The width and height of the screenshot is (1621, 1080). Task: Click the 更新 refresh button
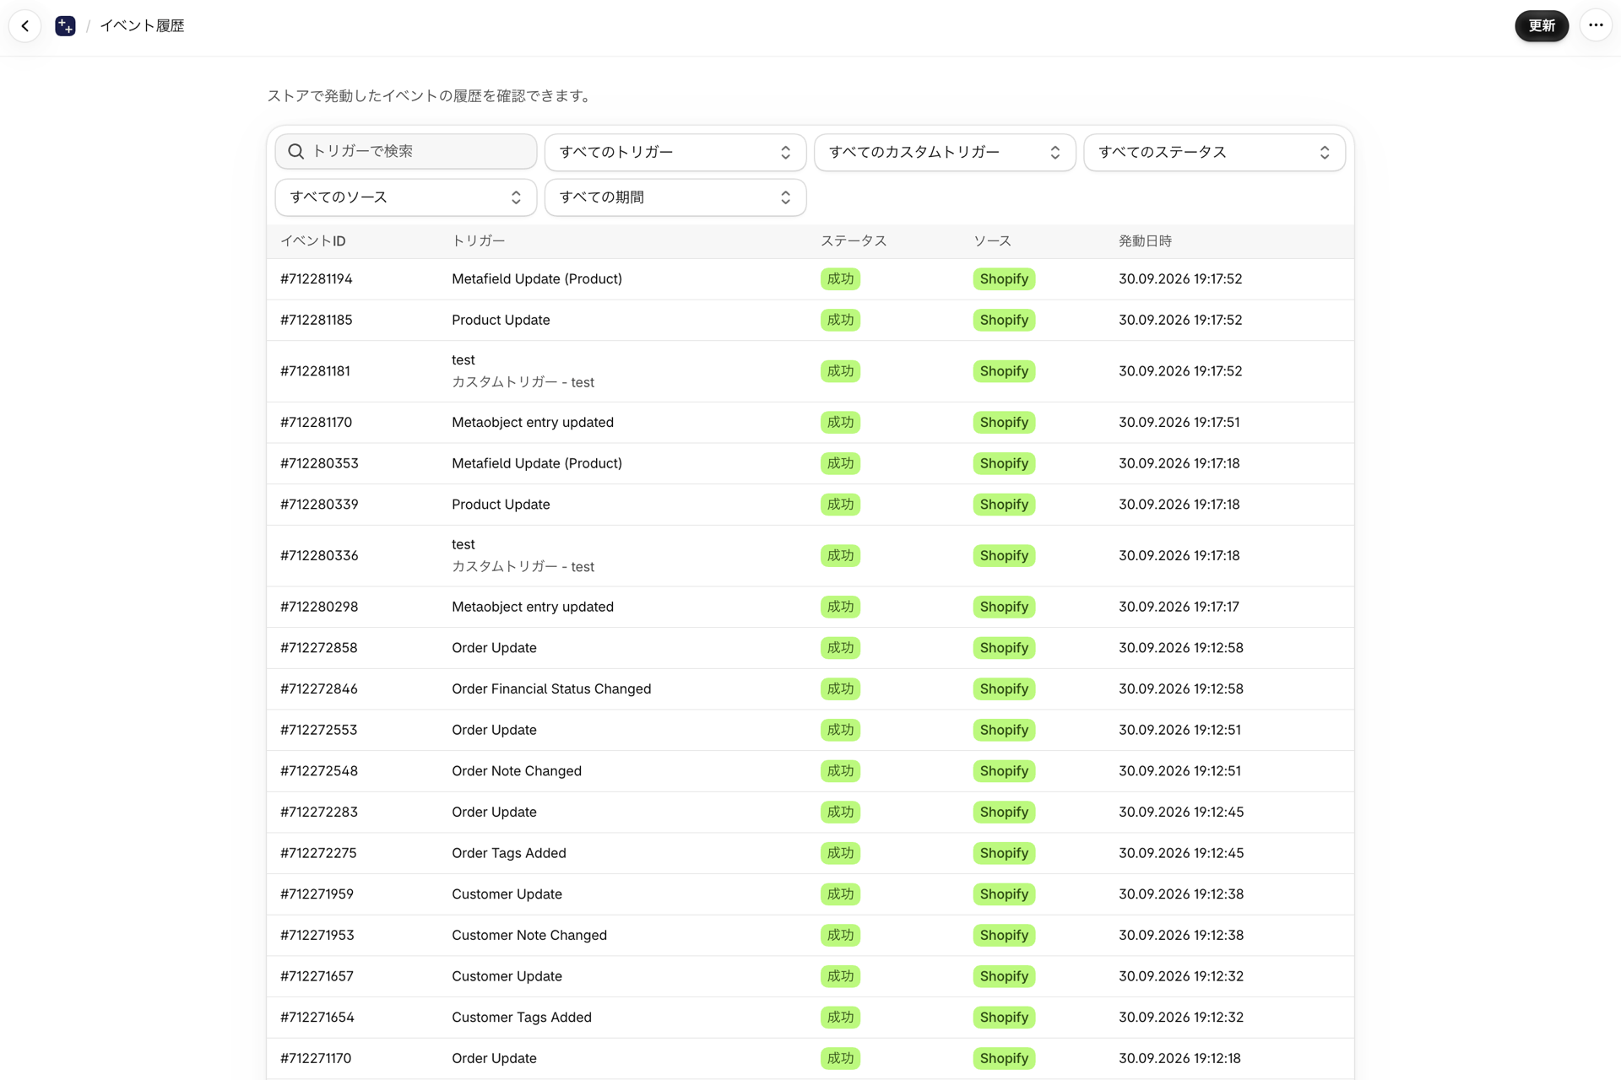tap(1542, 26)
